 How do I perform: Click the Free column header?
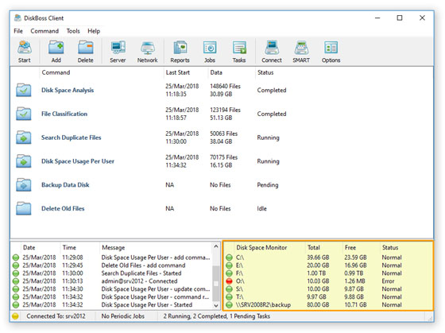350,247
